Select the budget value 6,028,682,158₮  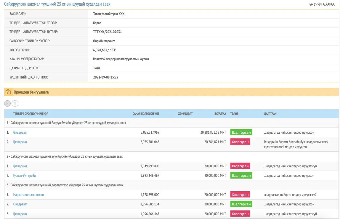104,50
